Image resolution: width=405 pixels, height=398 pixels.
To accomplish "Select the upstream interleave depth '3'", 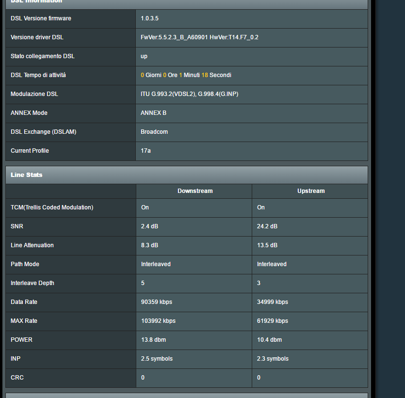I will click(259, 283).
